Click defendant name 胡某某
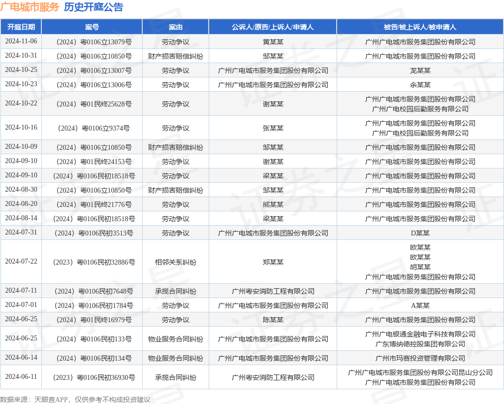 tap(420, 267)
